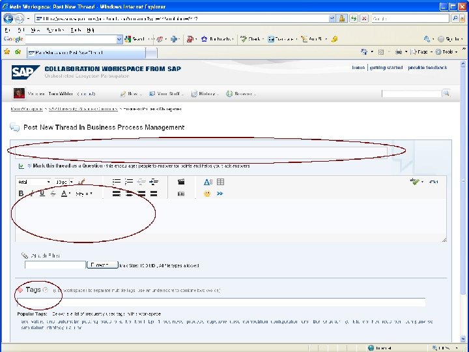Insert a table
The height and width of the screenshot is (352, 469).
pos(220,182)
